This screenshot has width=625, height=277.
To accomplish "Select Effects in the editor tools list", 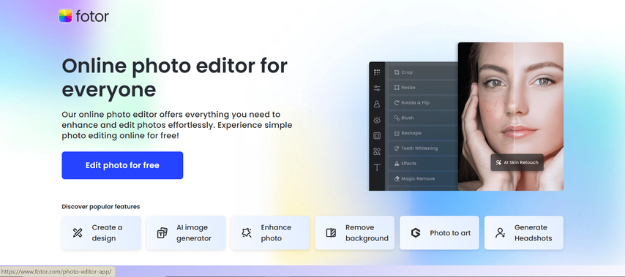I will (x=423, y=163).
